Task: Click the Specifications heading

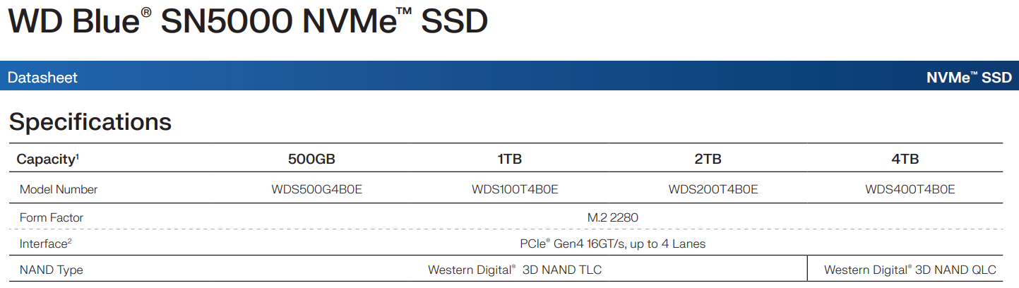Action: [x=90, y=121]
